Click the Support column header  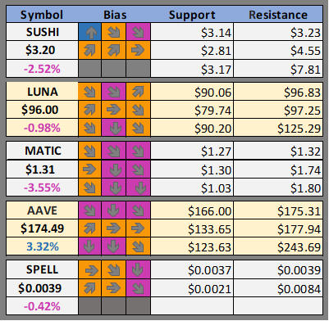tap(192, 15)
